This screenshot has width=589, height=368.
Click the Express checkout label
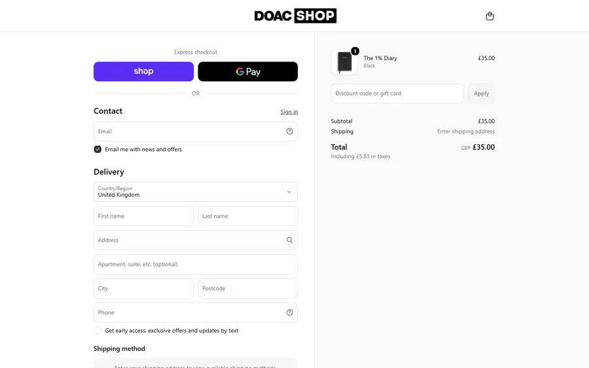(195, 52)
